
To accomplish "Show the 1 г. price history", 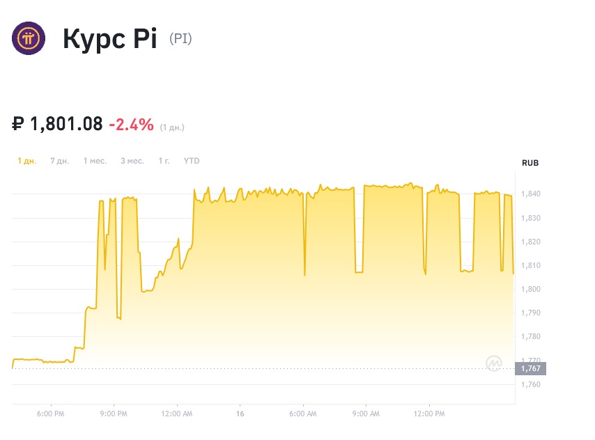I will [164, 161].
